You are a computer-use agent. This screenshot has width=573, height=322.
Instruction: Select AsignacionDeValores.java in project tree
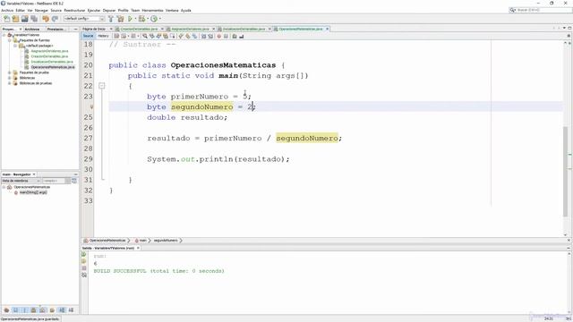click(49, 51)
